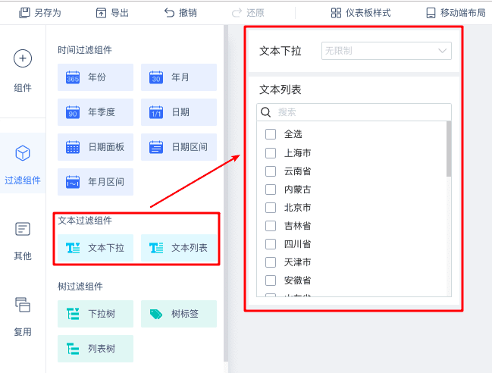Tick the 上海市 checkbox
The height and width of the screenshot is (373, 492).
click(x=271, y=153)
